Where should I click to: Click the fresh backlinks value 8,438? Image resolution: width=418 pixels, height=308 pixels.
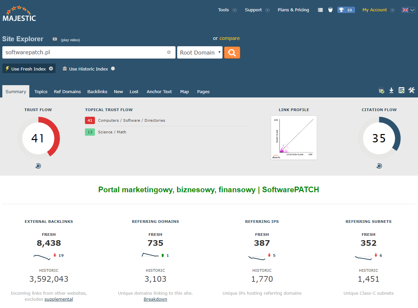pos(49,243)
